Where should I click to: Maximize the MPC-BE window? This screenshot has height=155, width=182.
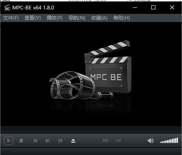(x=153, y=7)
